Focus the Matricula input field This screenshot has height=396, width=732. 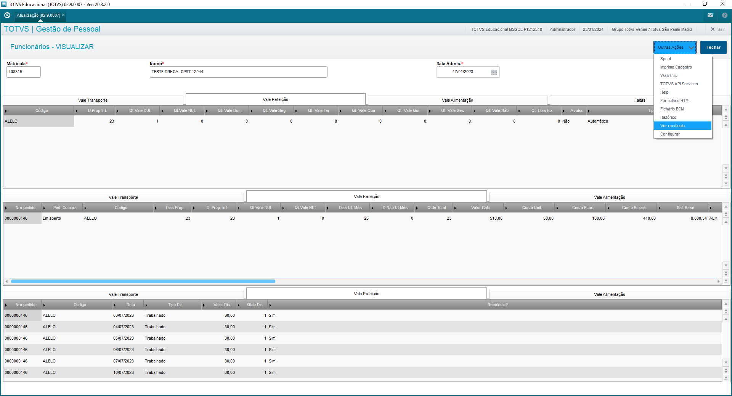[24, 72]
